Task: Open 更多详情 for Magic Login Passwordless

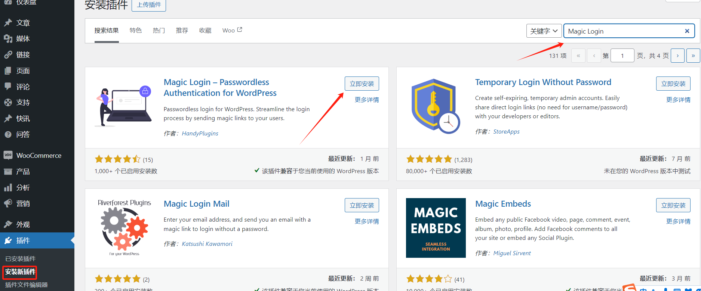Action: tap(367, 100)
